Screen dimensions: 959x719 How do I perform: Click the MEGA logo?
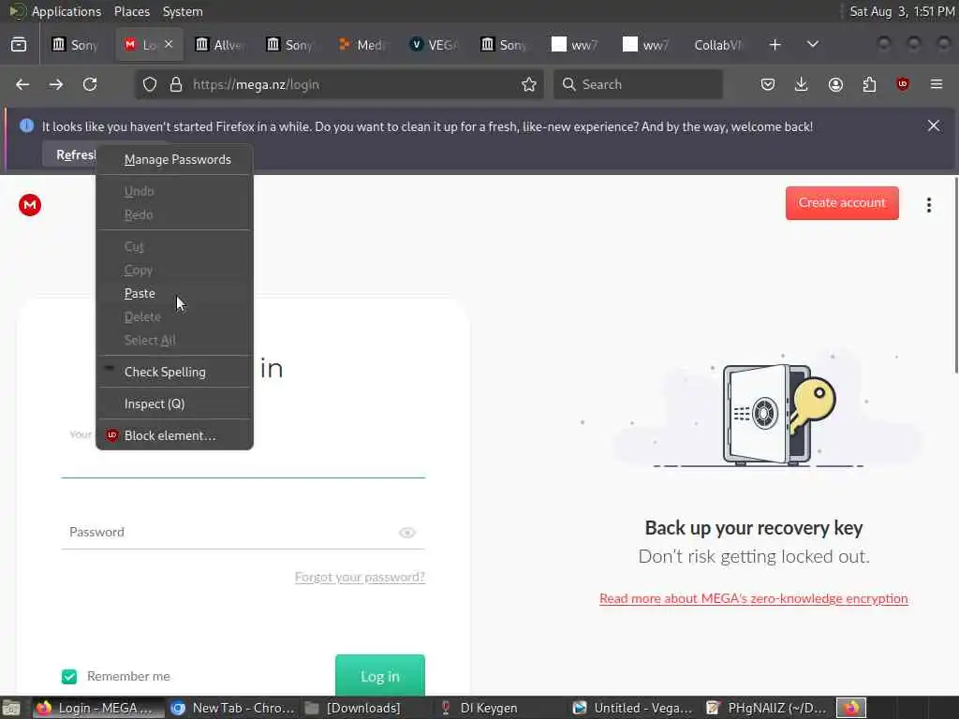coord(29,205)
